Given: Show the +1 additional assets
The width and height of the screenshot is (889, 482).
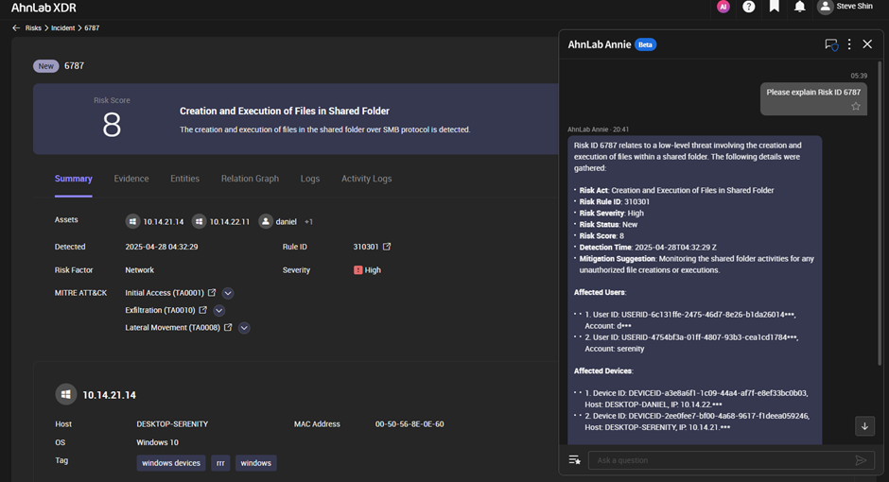Looking at the screenshot, I should [308, 221].
